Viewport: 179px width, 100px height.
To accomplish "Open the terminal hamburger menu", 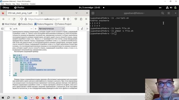I will coord(169,13).
